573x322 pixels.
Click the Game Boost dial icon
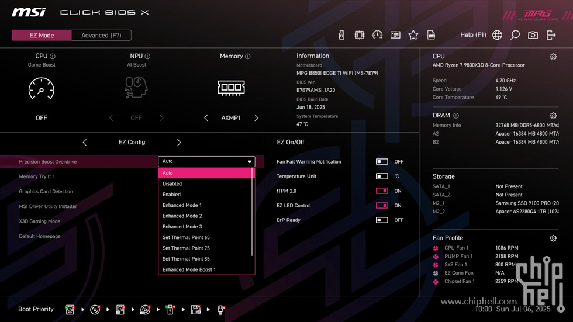pos(42,89)
